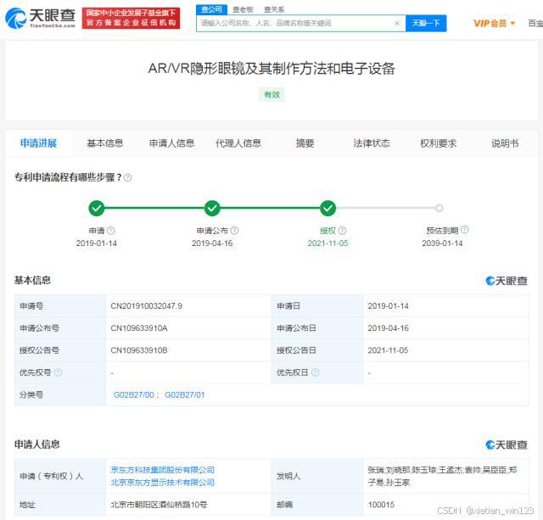Click the date 2021-11-05 under 授权
This screenshot has width=543, height=520.
coord(327,243)
